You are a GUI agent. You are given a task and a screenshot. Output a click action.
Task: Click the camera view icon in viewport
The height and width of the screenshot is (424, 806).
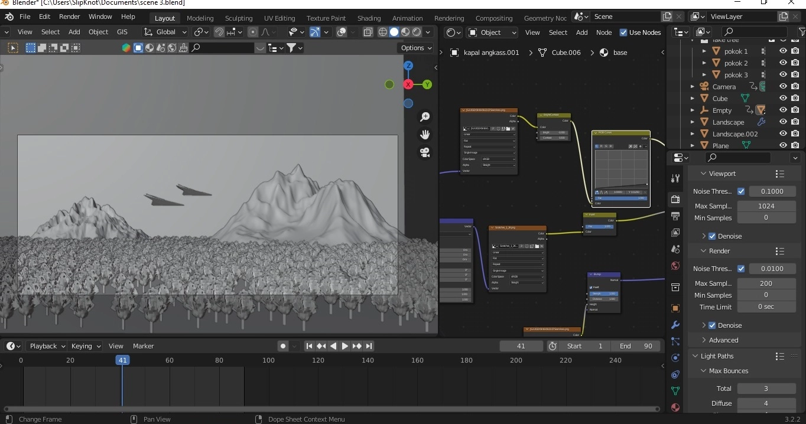[424, 152]
